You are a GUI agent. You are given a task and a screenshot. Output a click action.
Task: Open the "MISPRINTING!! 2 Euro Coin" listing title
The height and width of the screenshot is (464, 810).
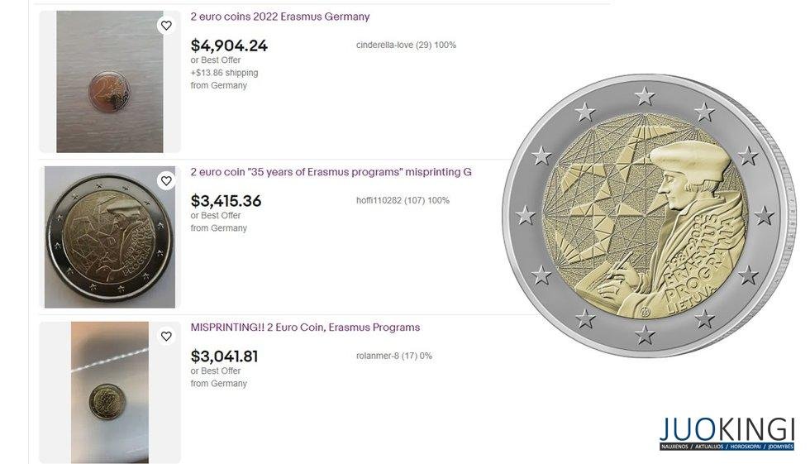click(305, 328)
